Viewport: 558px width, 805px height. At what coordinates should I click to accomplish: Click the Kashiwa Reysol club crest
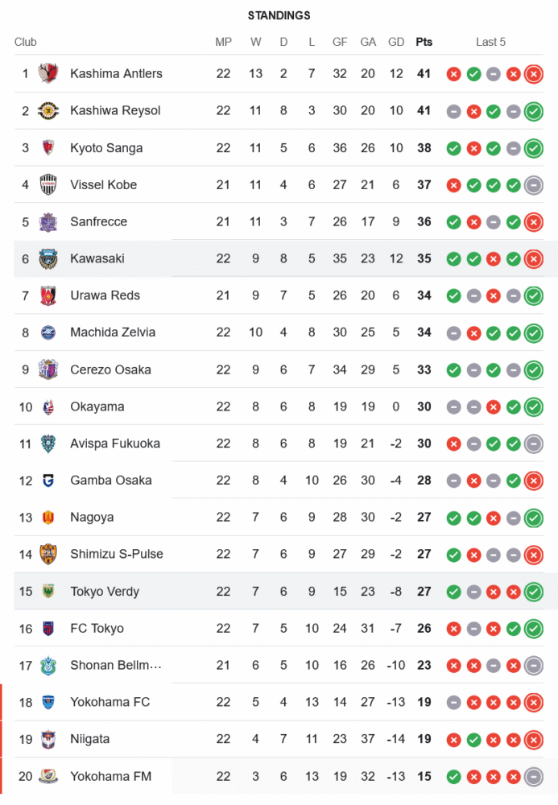(48, 111)
